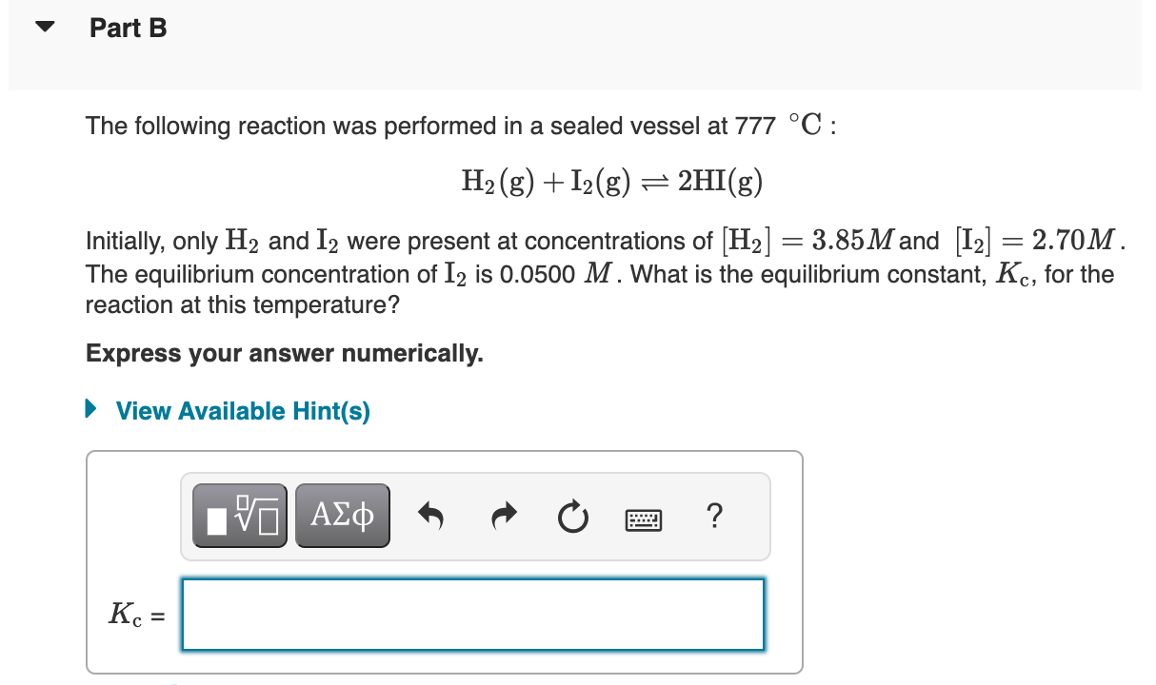Click the hint disclosure triangle
The image size is (1156, 685).
tap(91, 409)
